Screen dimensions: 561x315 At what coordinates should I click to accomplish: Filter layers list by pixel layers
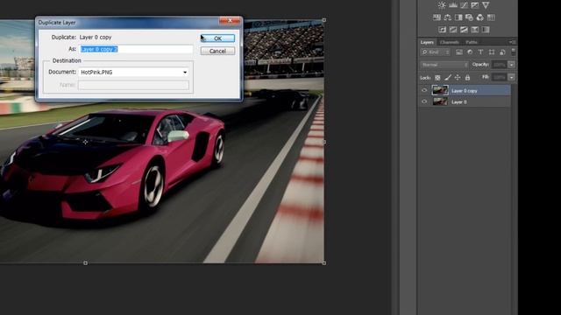tap(459, 52)
